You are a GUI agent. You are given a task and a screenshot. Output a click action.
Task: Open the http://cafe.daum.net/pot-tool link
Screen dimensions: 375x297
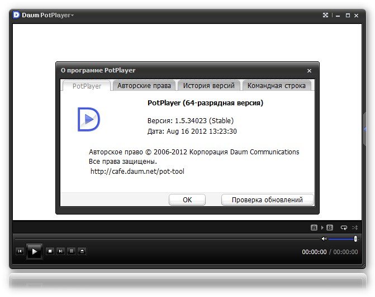pos(137,172)
